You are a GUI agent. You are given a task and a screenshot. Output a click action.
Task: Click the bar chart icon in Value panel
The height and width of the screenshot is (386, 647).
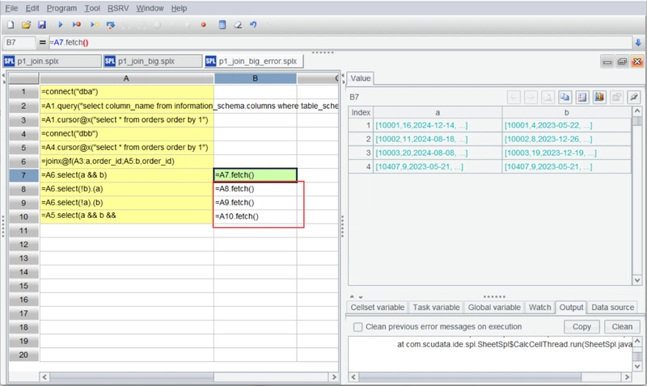coord(599,97)
